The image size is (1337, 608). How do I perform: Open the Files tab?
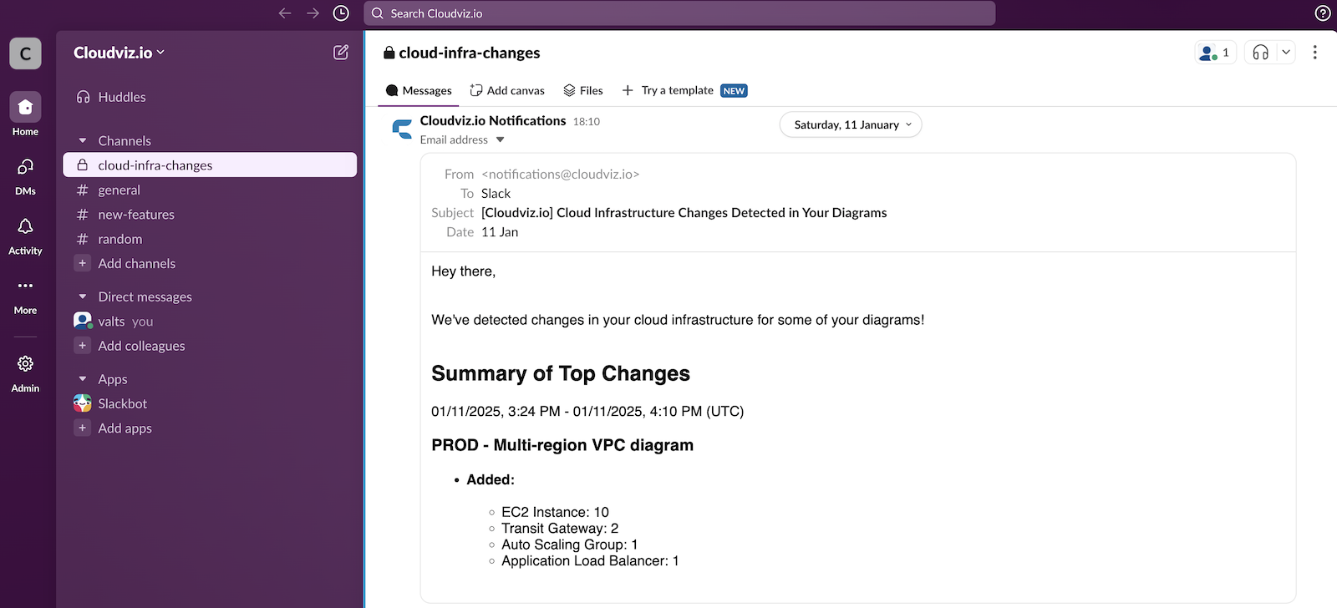583,90
